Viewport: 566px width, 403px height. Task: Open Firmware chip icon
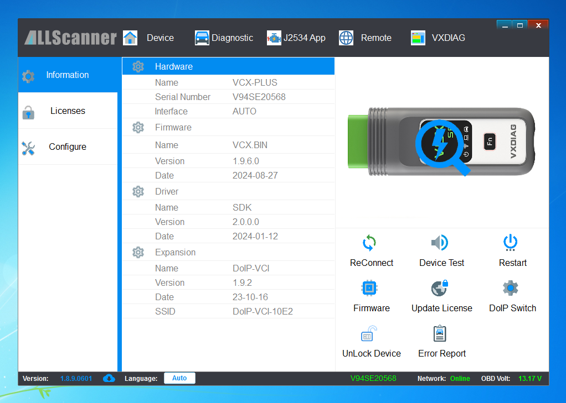369,289
